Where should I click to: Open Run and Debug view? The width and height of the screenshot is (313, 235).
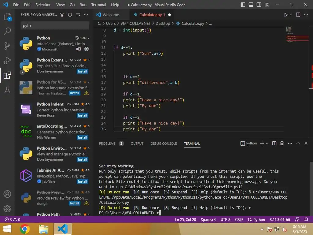coord(7,60)
